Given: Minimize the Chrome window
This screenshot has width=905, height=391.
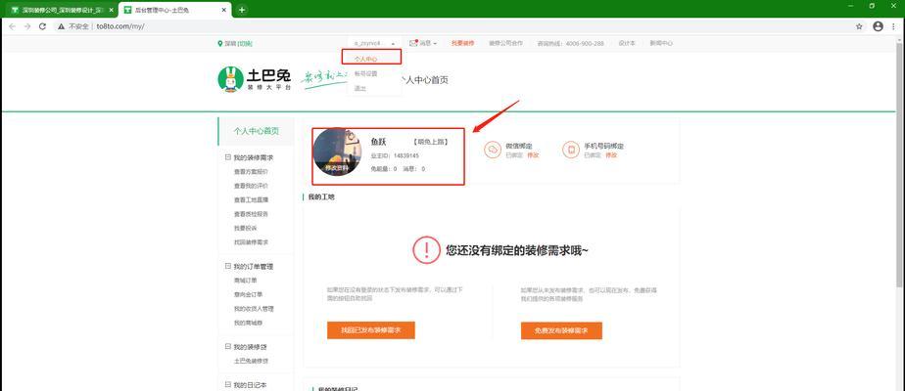Looking at the screenshot, I should (x=850, y=6).
